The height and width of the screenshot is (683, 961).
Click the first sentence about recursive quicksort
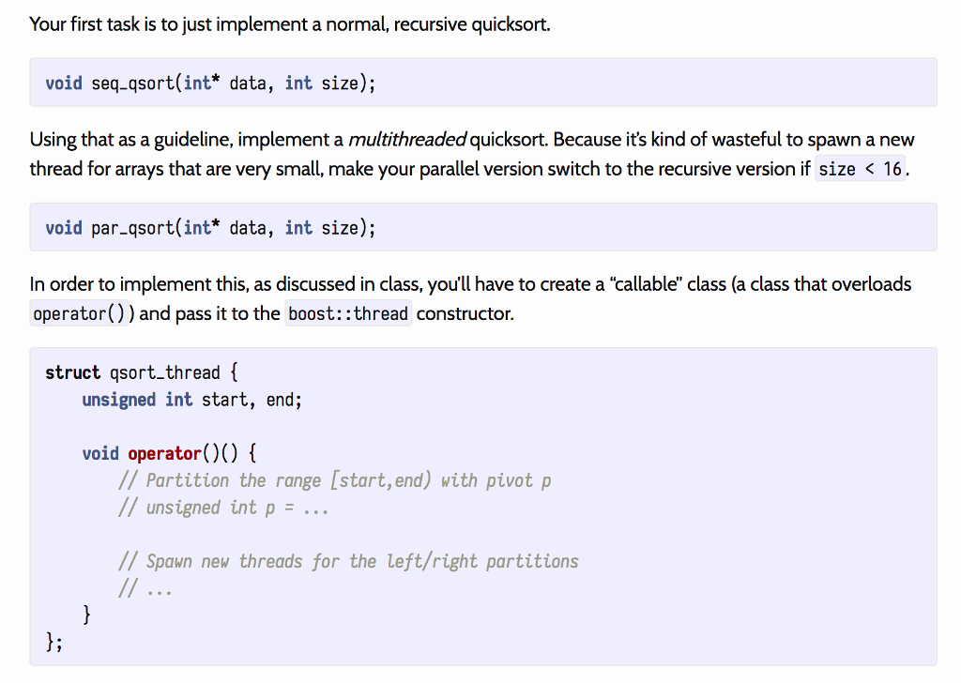click(290, 24)
